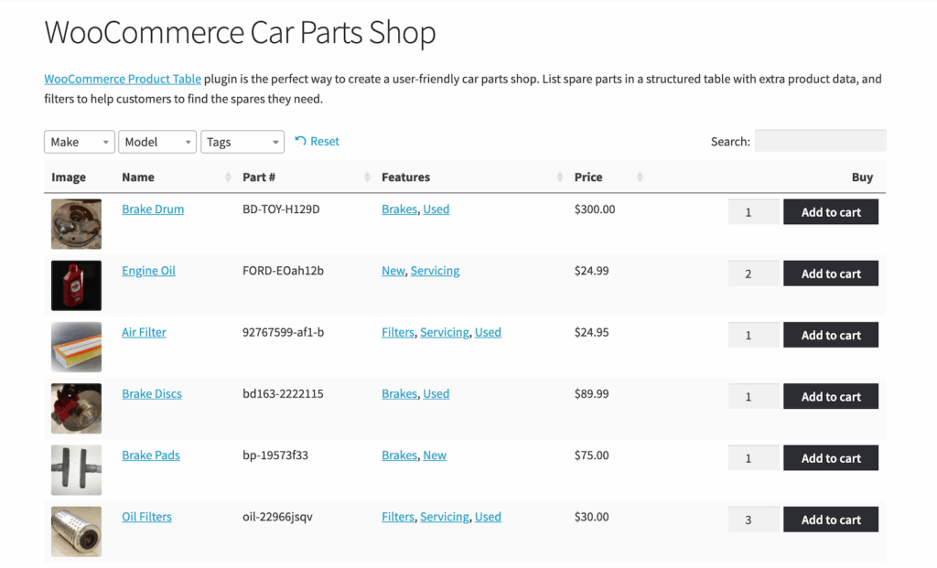Add Engine Oil to cart

831,273
